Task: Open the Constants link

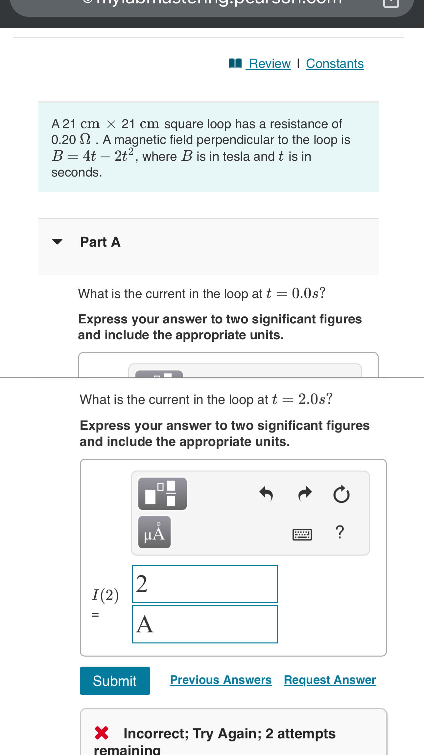Action: click(x=335, y=64)
